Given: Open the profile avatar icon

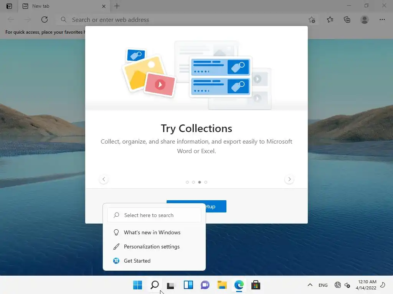Looking at the screenshot, I should pyautogui.click(x=365, y=20).
